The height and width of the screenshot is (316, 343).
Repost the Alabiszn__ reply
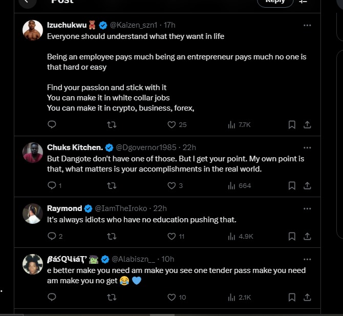(111, 297)
